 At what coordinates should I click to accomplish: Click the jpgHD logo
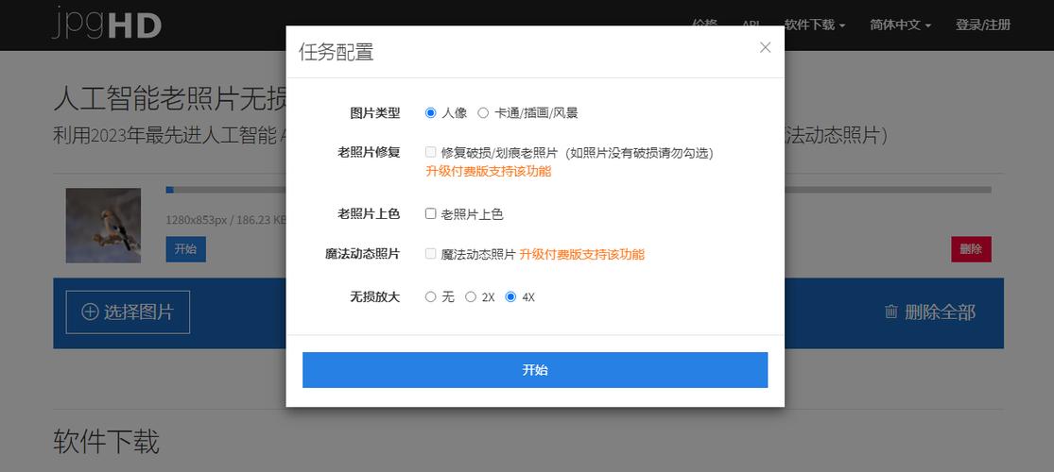(107, 23)
